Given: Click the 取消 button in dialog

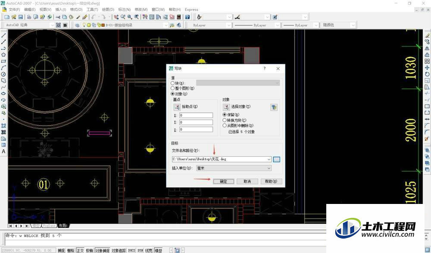Looking at the screenshot, I should [247, 182].
